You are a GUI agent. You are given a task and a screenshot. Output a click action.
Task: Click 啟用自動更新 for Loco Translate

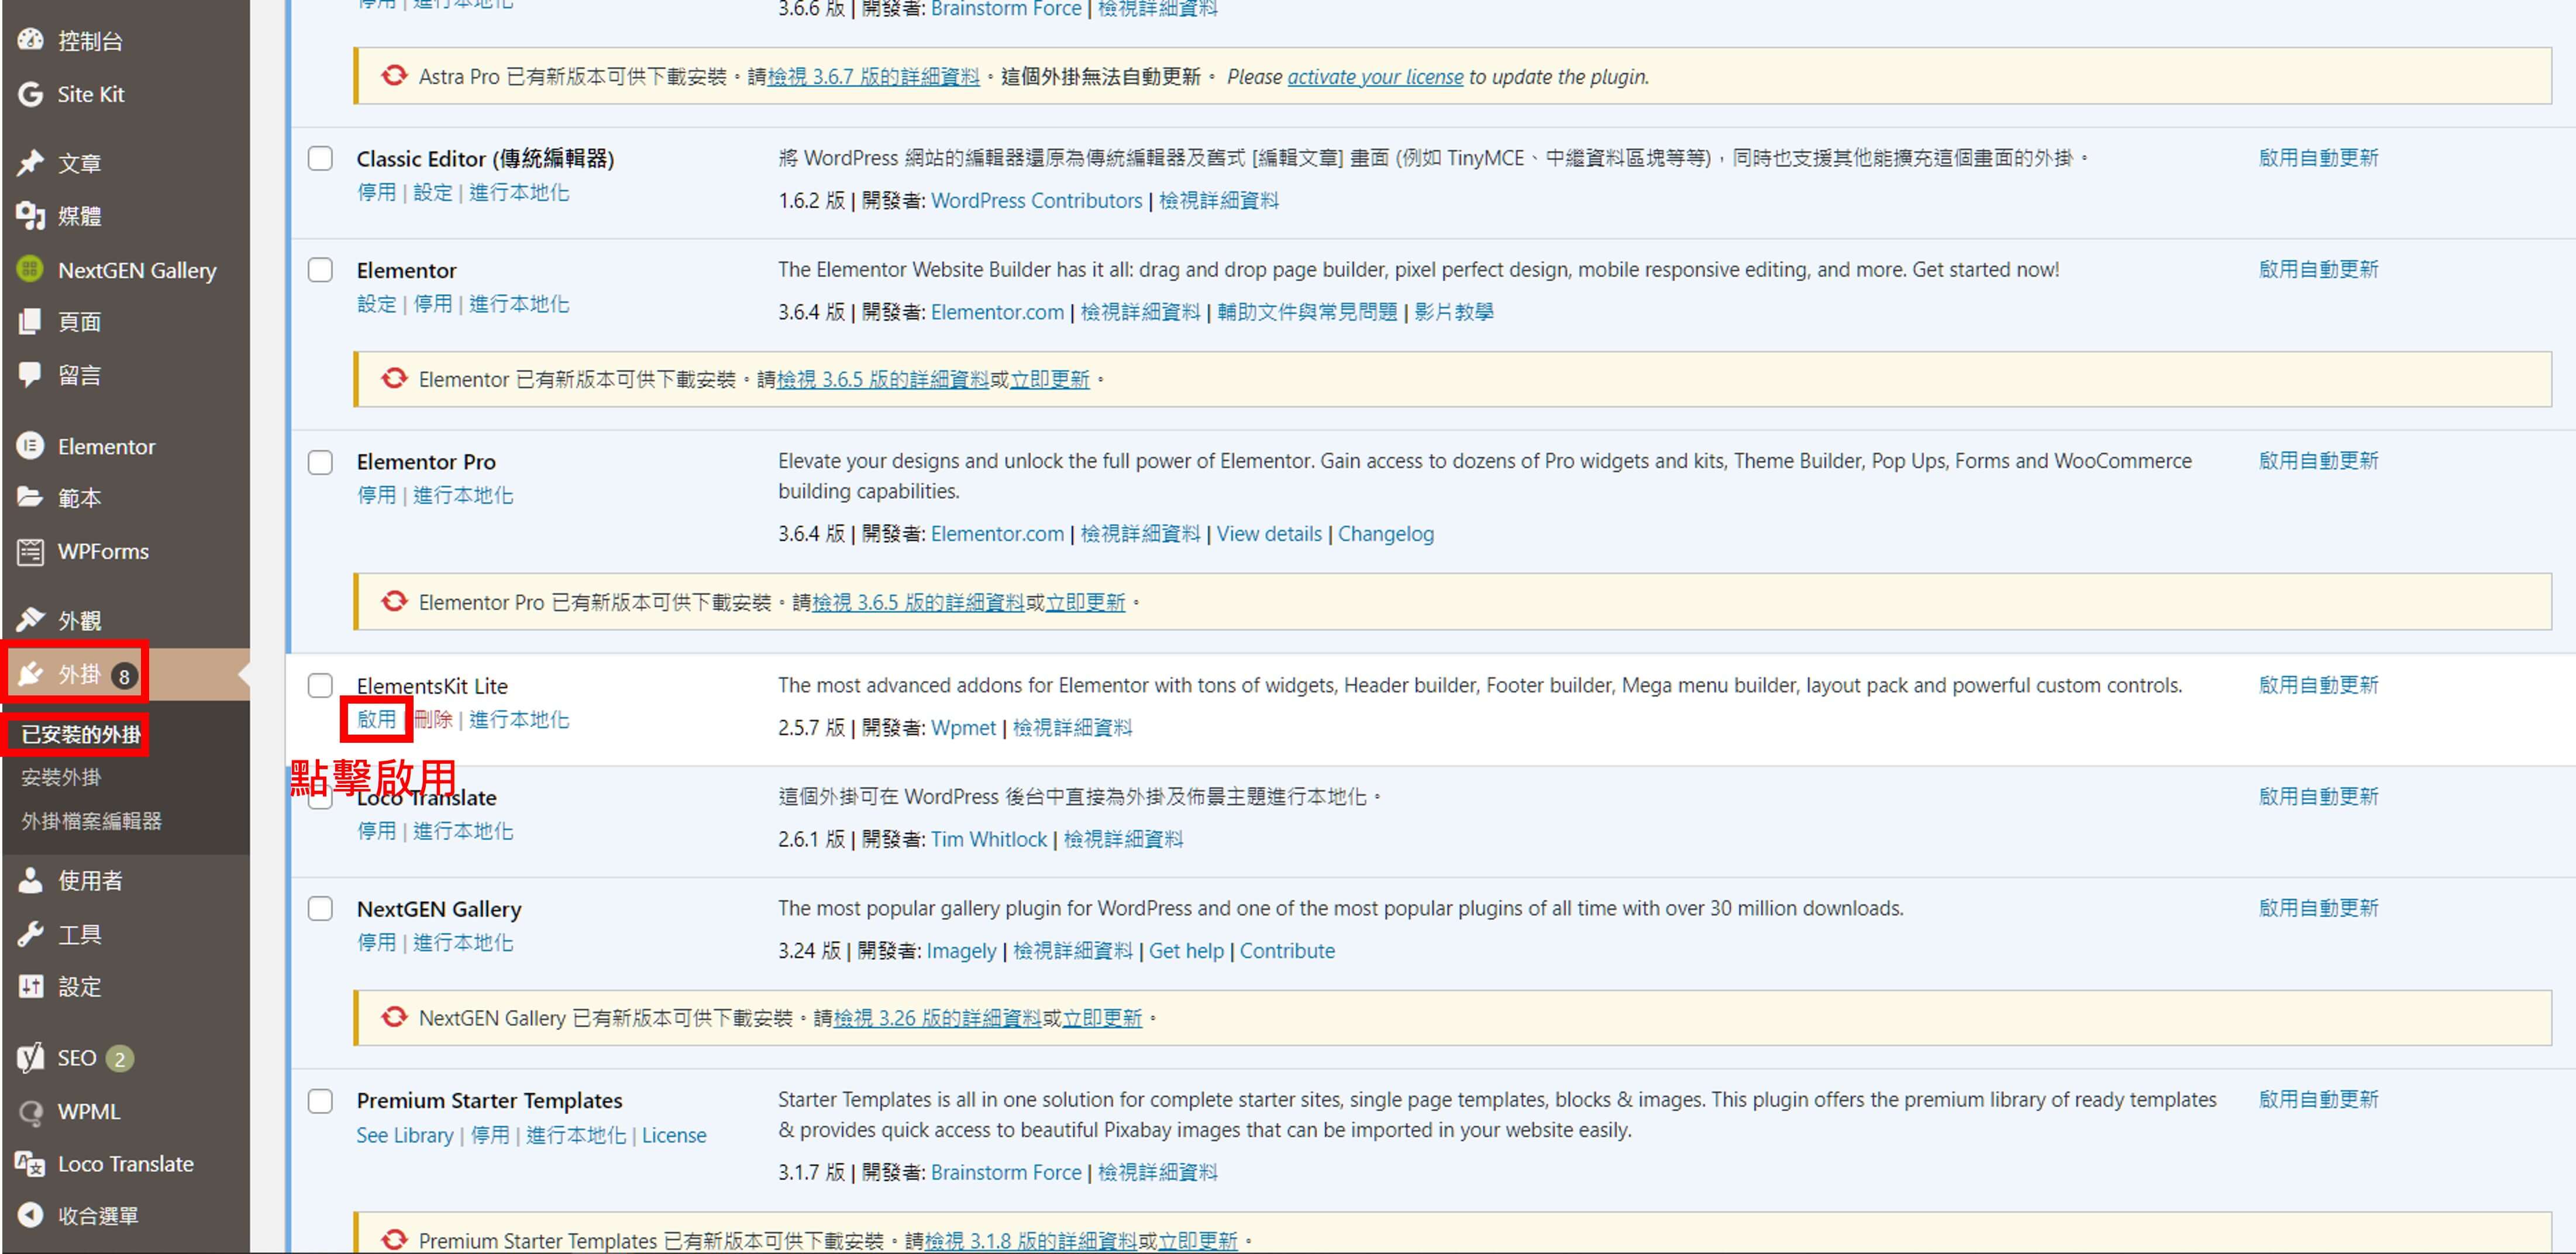(2318, 797)
